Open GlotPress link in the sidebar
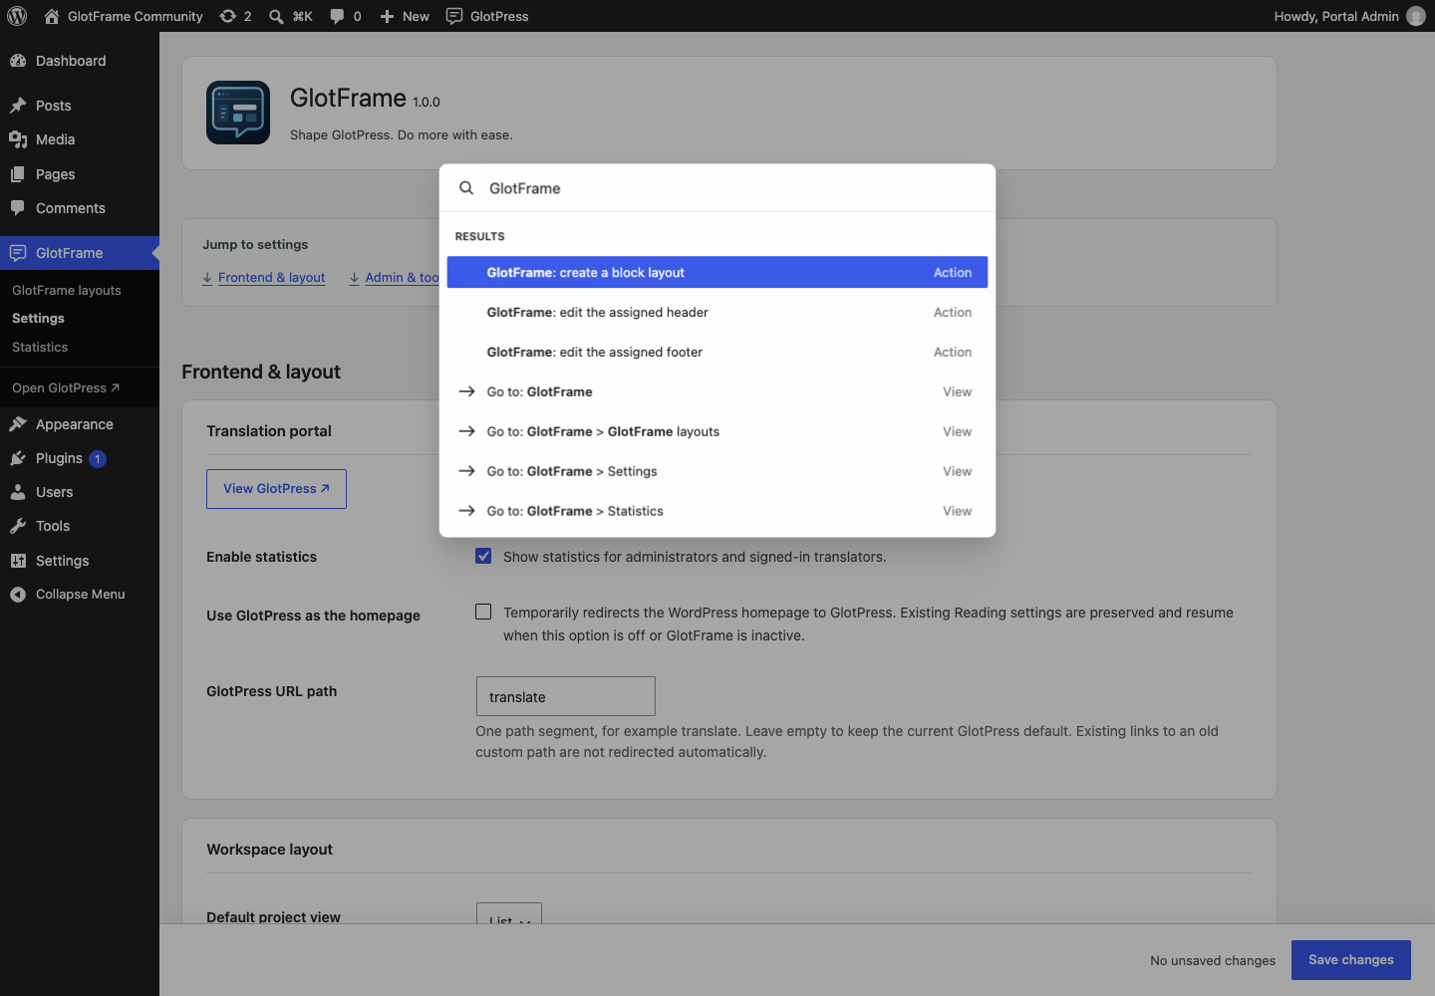1435x996 pixels. click(x=66, y=387)
